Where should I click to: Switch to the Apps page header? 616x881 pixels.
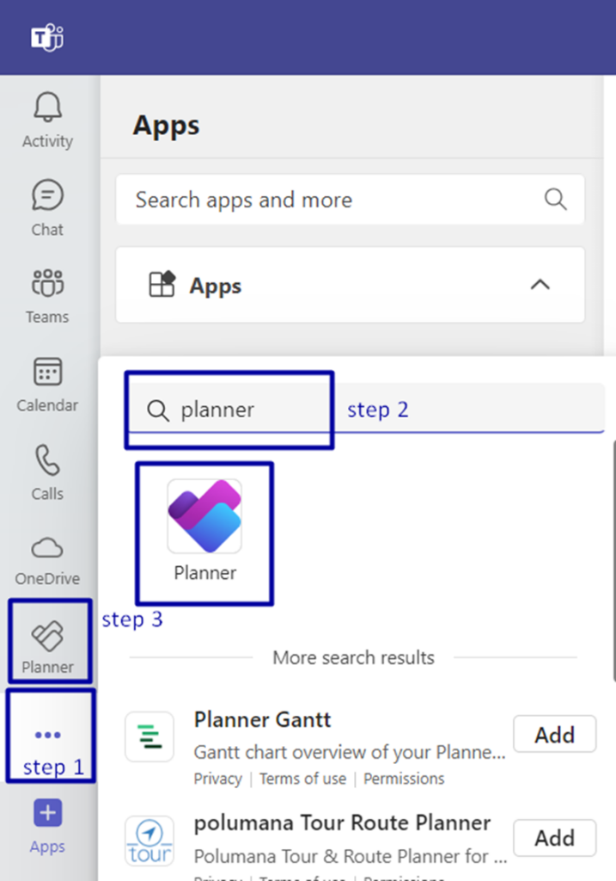point(165,126)
